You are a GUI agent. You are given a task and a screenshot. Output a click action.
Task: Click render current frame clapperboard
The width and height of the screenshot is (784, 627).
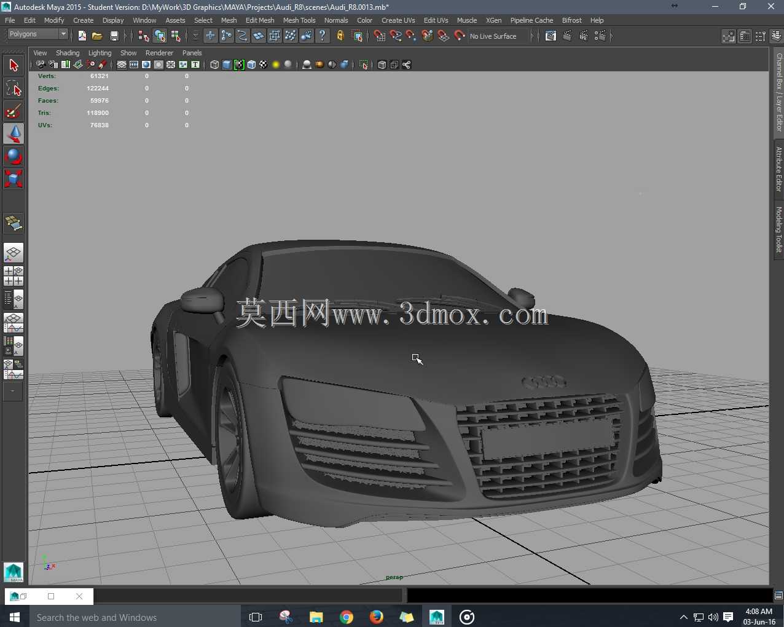coord(567,36)
